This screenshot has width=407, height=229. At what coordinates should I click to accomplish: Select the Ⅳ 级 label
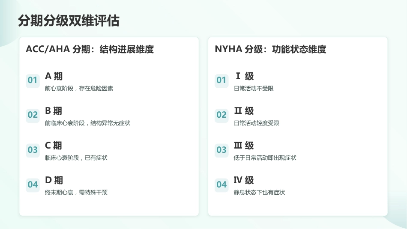[x=244, y=180]
